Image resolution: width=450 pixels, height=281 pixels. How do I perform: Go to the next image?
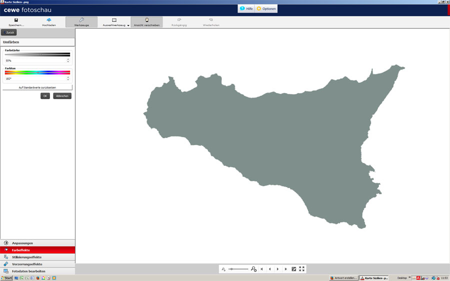277,269
